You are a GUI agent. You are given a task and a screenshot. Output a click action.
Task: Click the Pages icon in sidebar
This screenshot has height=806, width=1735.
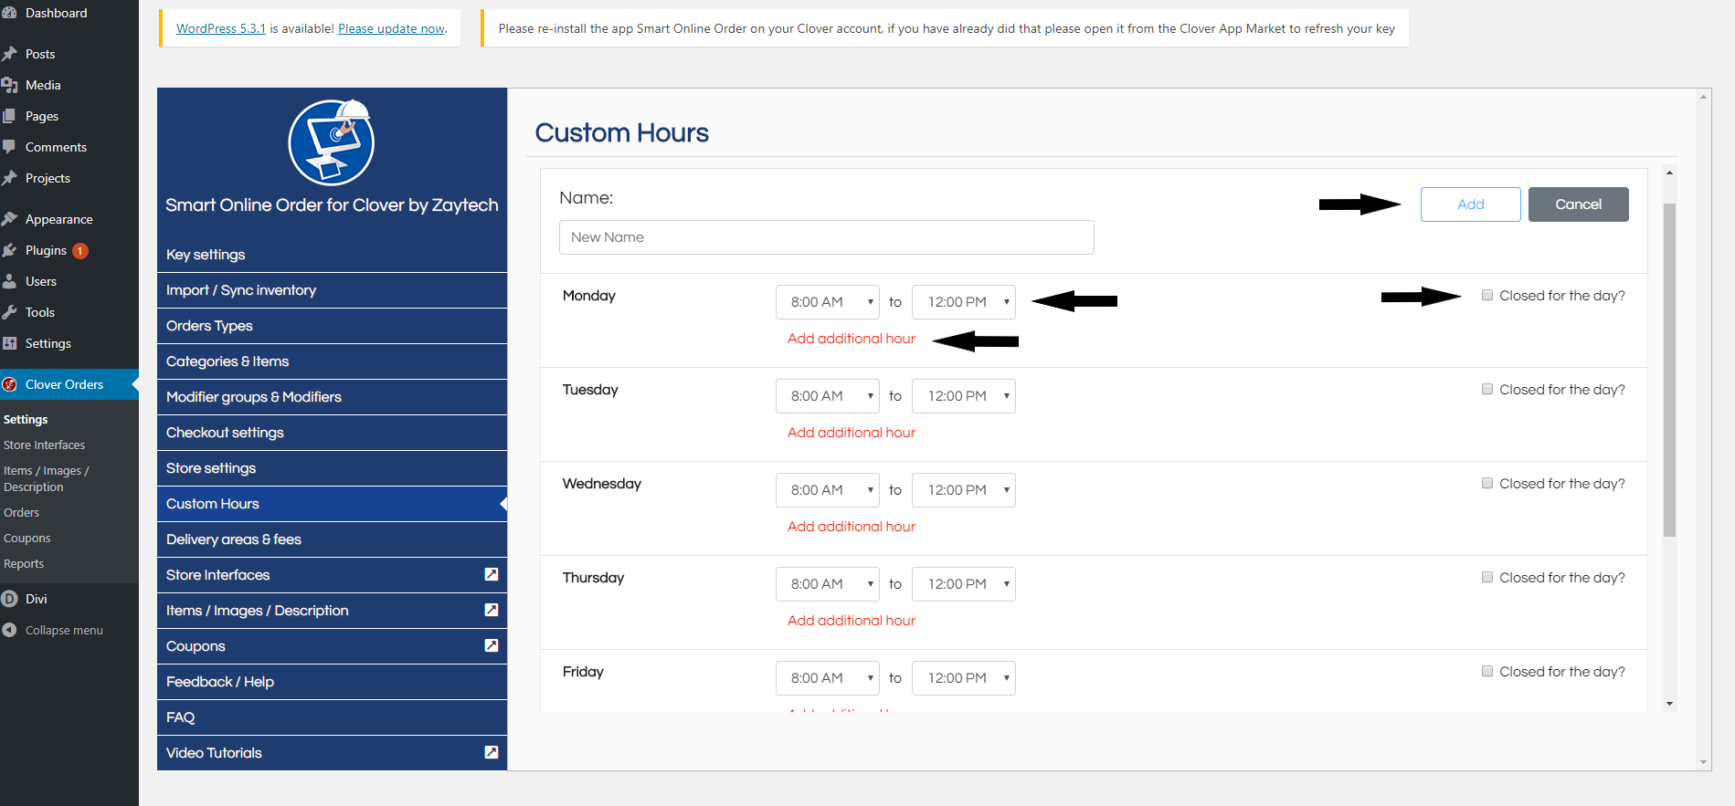10,116
